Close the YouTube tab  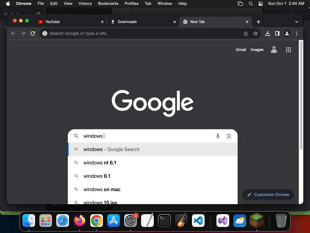click(102, 22)
